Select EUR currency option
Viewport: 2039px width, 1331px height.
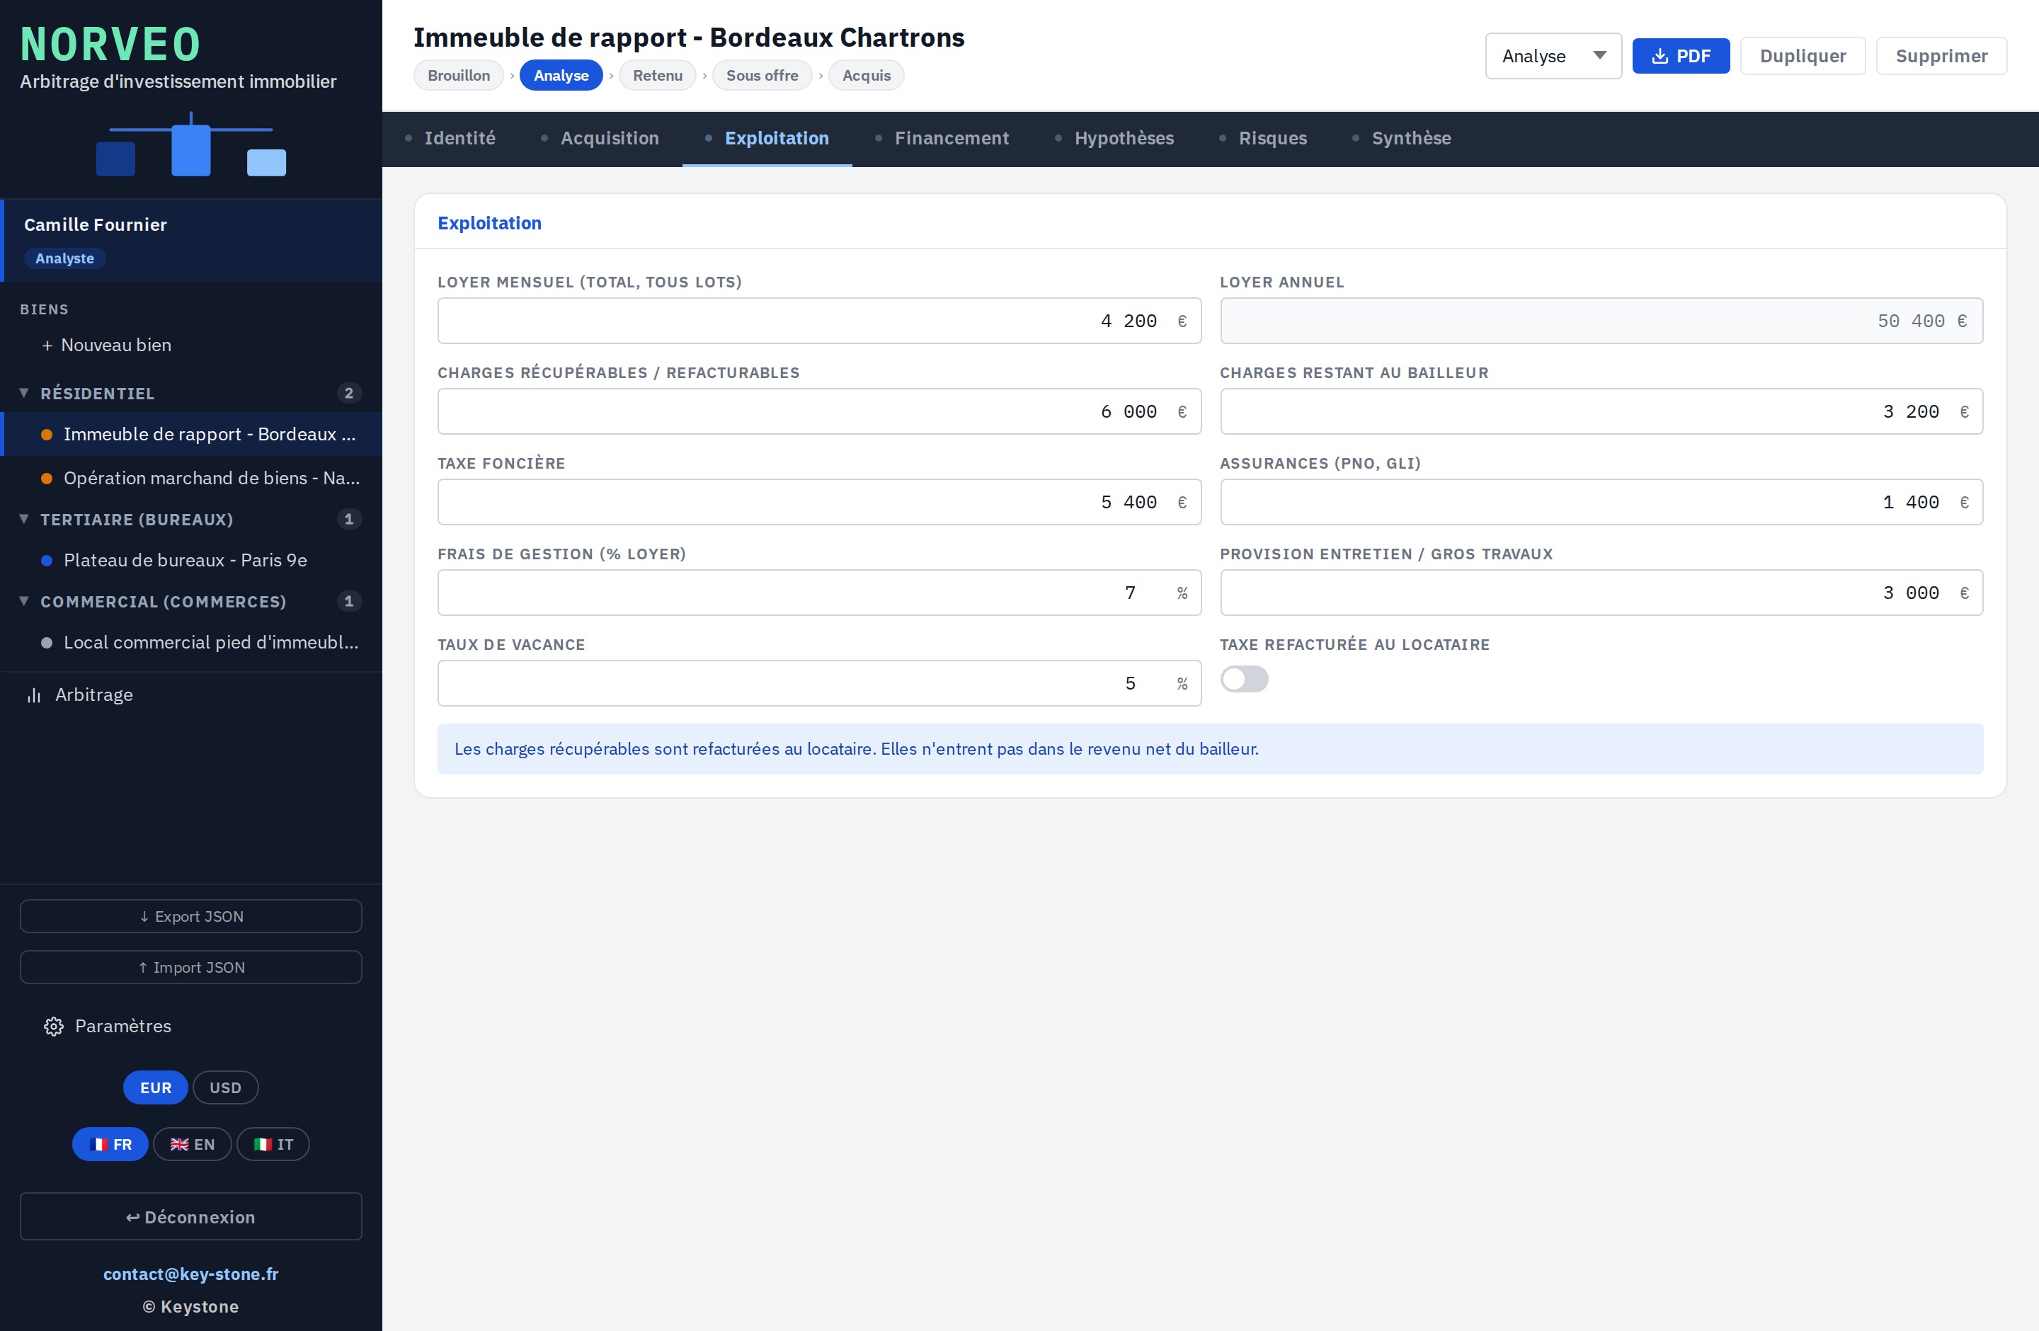(155, 1087)
